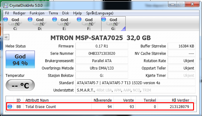
Task: Click the God 94 % health status button
Action: coord(20,59)
